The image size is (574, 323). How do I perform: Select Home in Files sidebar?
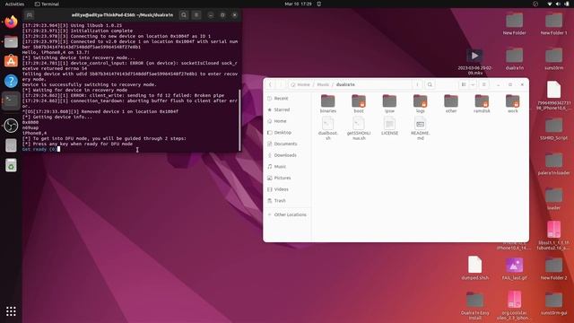click(x=287, y=121)
